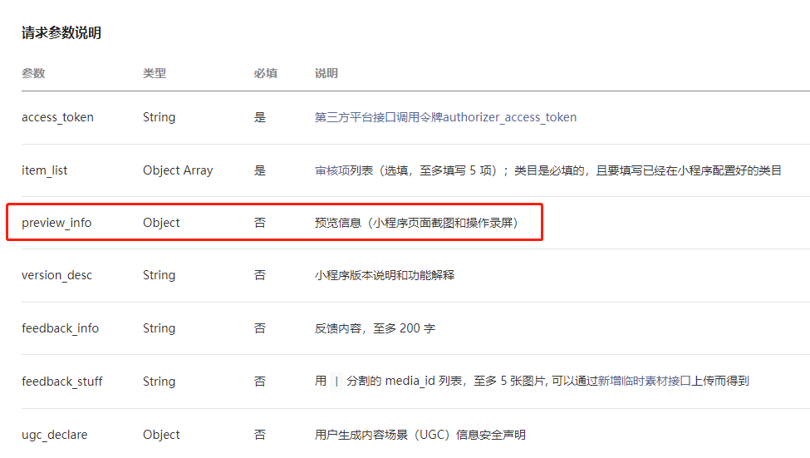
Task: Select the feedback_info parameter name
Action: coord(60,328)
